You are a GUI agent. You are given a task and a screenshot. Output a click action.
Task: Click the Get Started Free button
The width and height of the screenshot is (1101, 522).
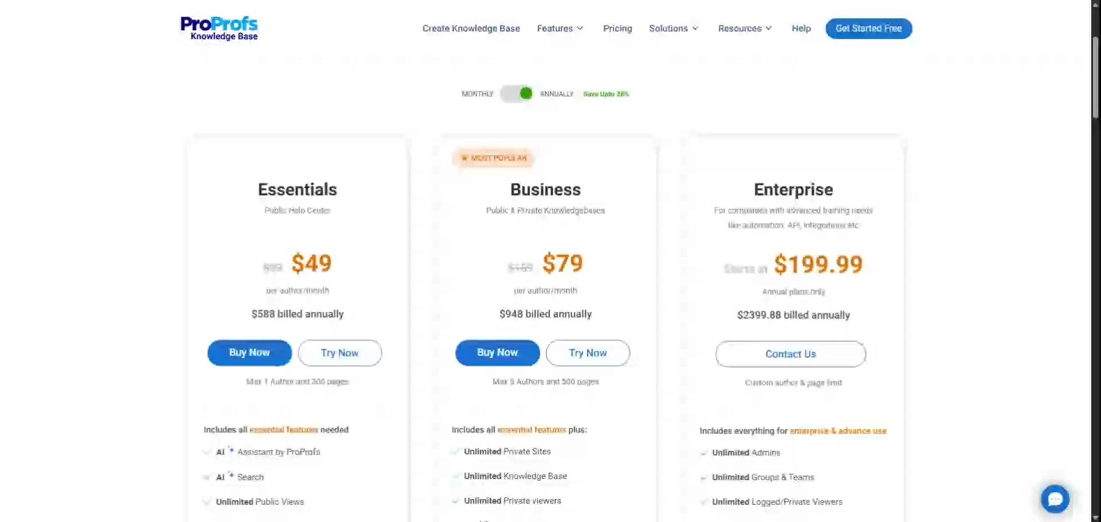click(x=868, y=29)
